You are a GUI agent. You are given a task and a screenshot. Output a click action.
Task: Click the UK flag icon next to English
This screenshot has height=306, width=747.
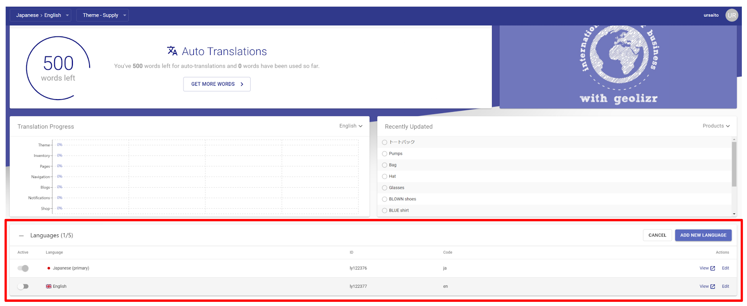coord(49,286)
